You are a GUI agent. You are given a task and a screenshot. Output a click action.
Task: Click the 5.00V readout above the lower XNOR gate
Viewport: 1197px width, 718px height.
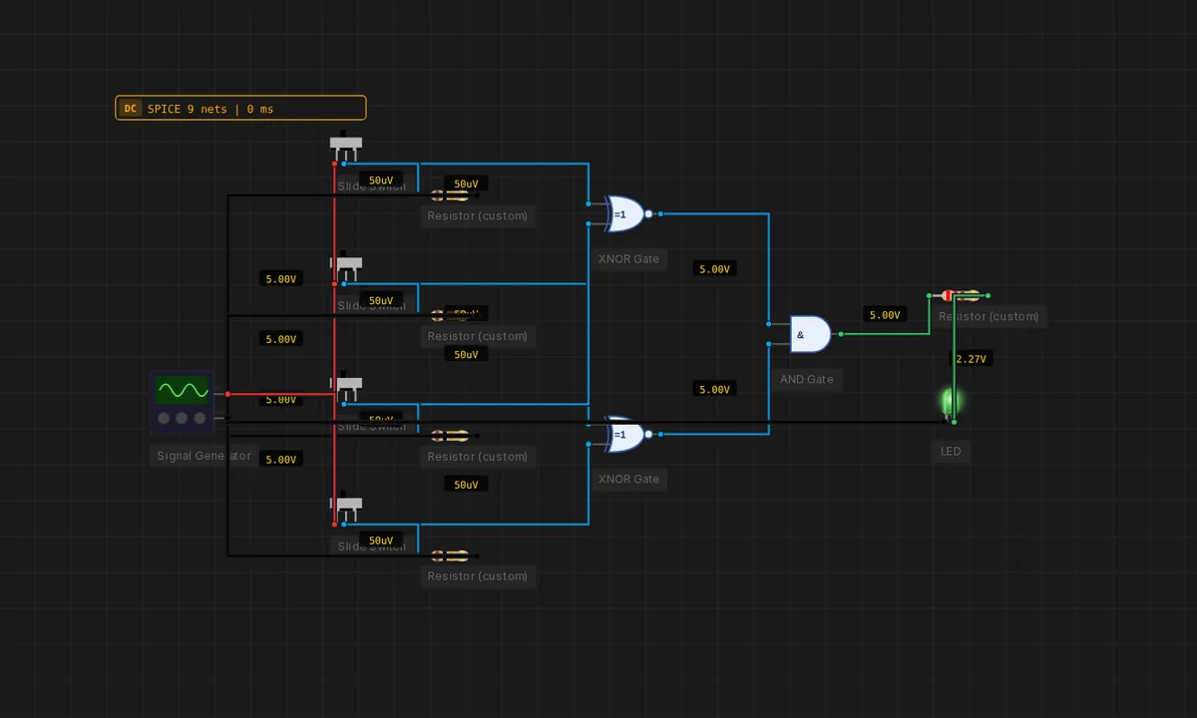coord(714,389)
